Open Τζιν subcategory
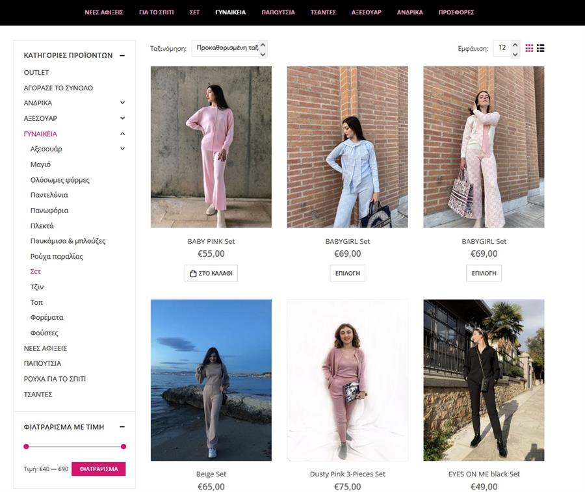Image resolution: width=585 pixels, height=492 pixels. pos(37,287)
